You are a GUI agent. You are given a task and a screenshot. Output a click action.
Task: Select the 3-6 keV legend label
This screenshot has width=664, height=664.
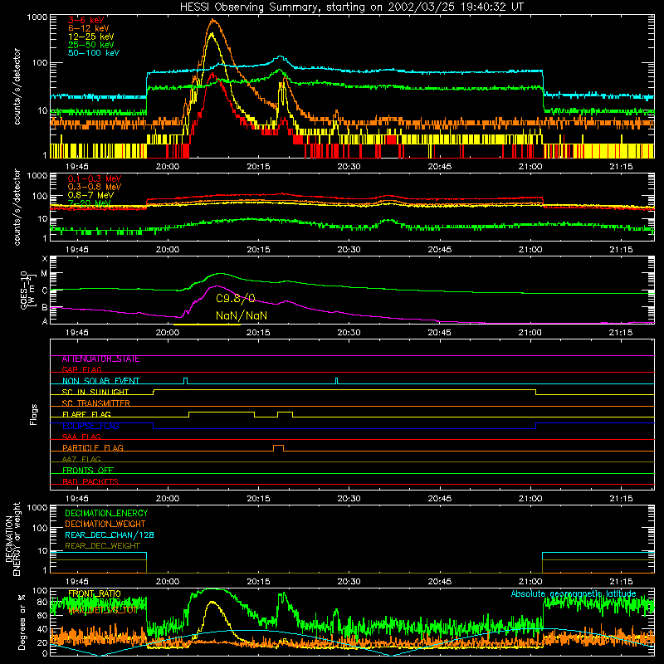click(86, 20)
